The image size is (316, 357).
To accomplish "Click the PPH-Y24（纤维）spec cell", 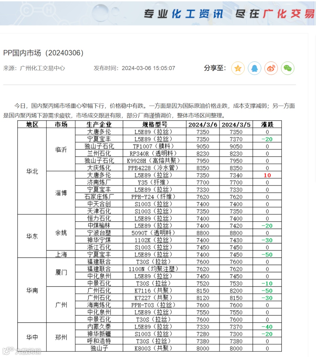I will (x=155, y=197).
